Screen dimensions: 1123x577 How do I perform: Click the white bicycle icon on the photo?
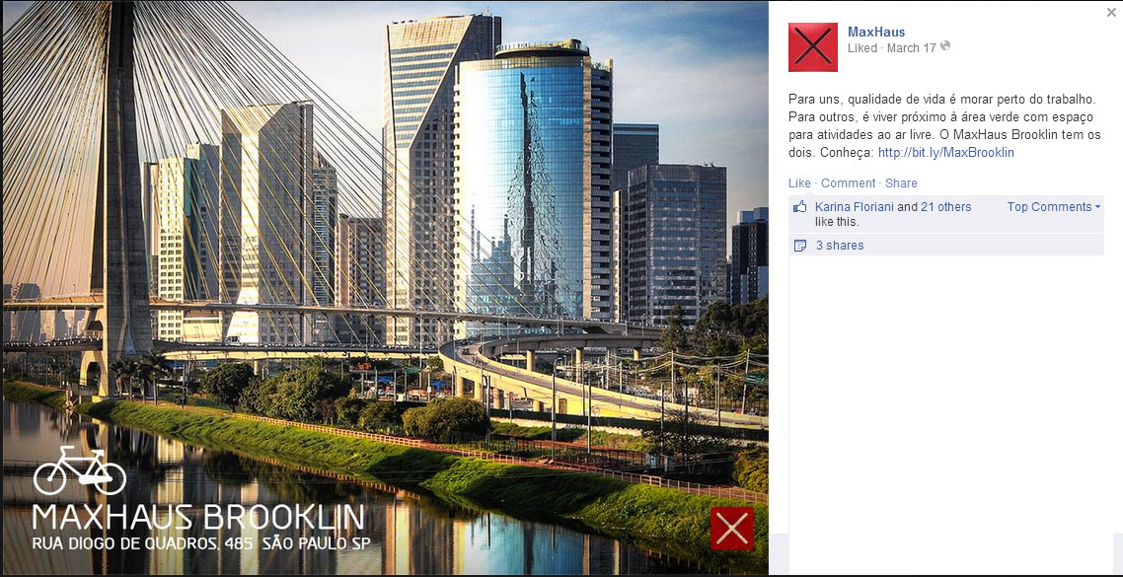(80, 470)
